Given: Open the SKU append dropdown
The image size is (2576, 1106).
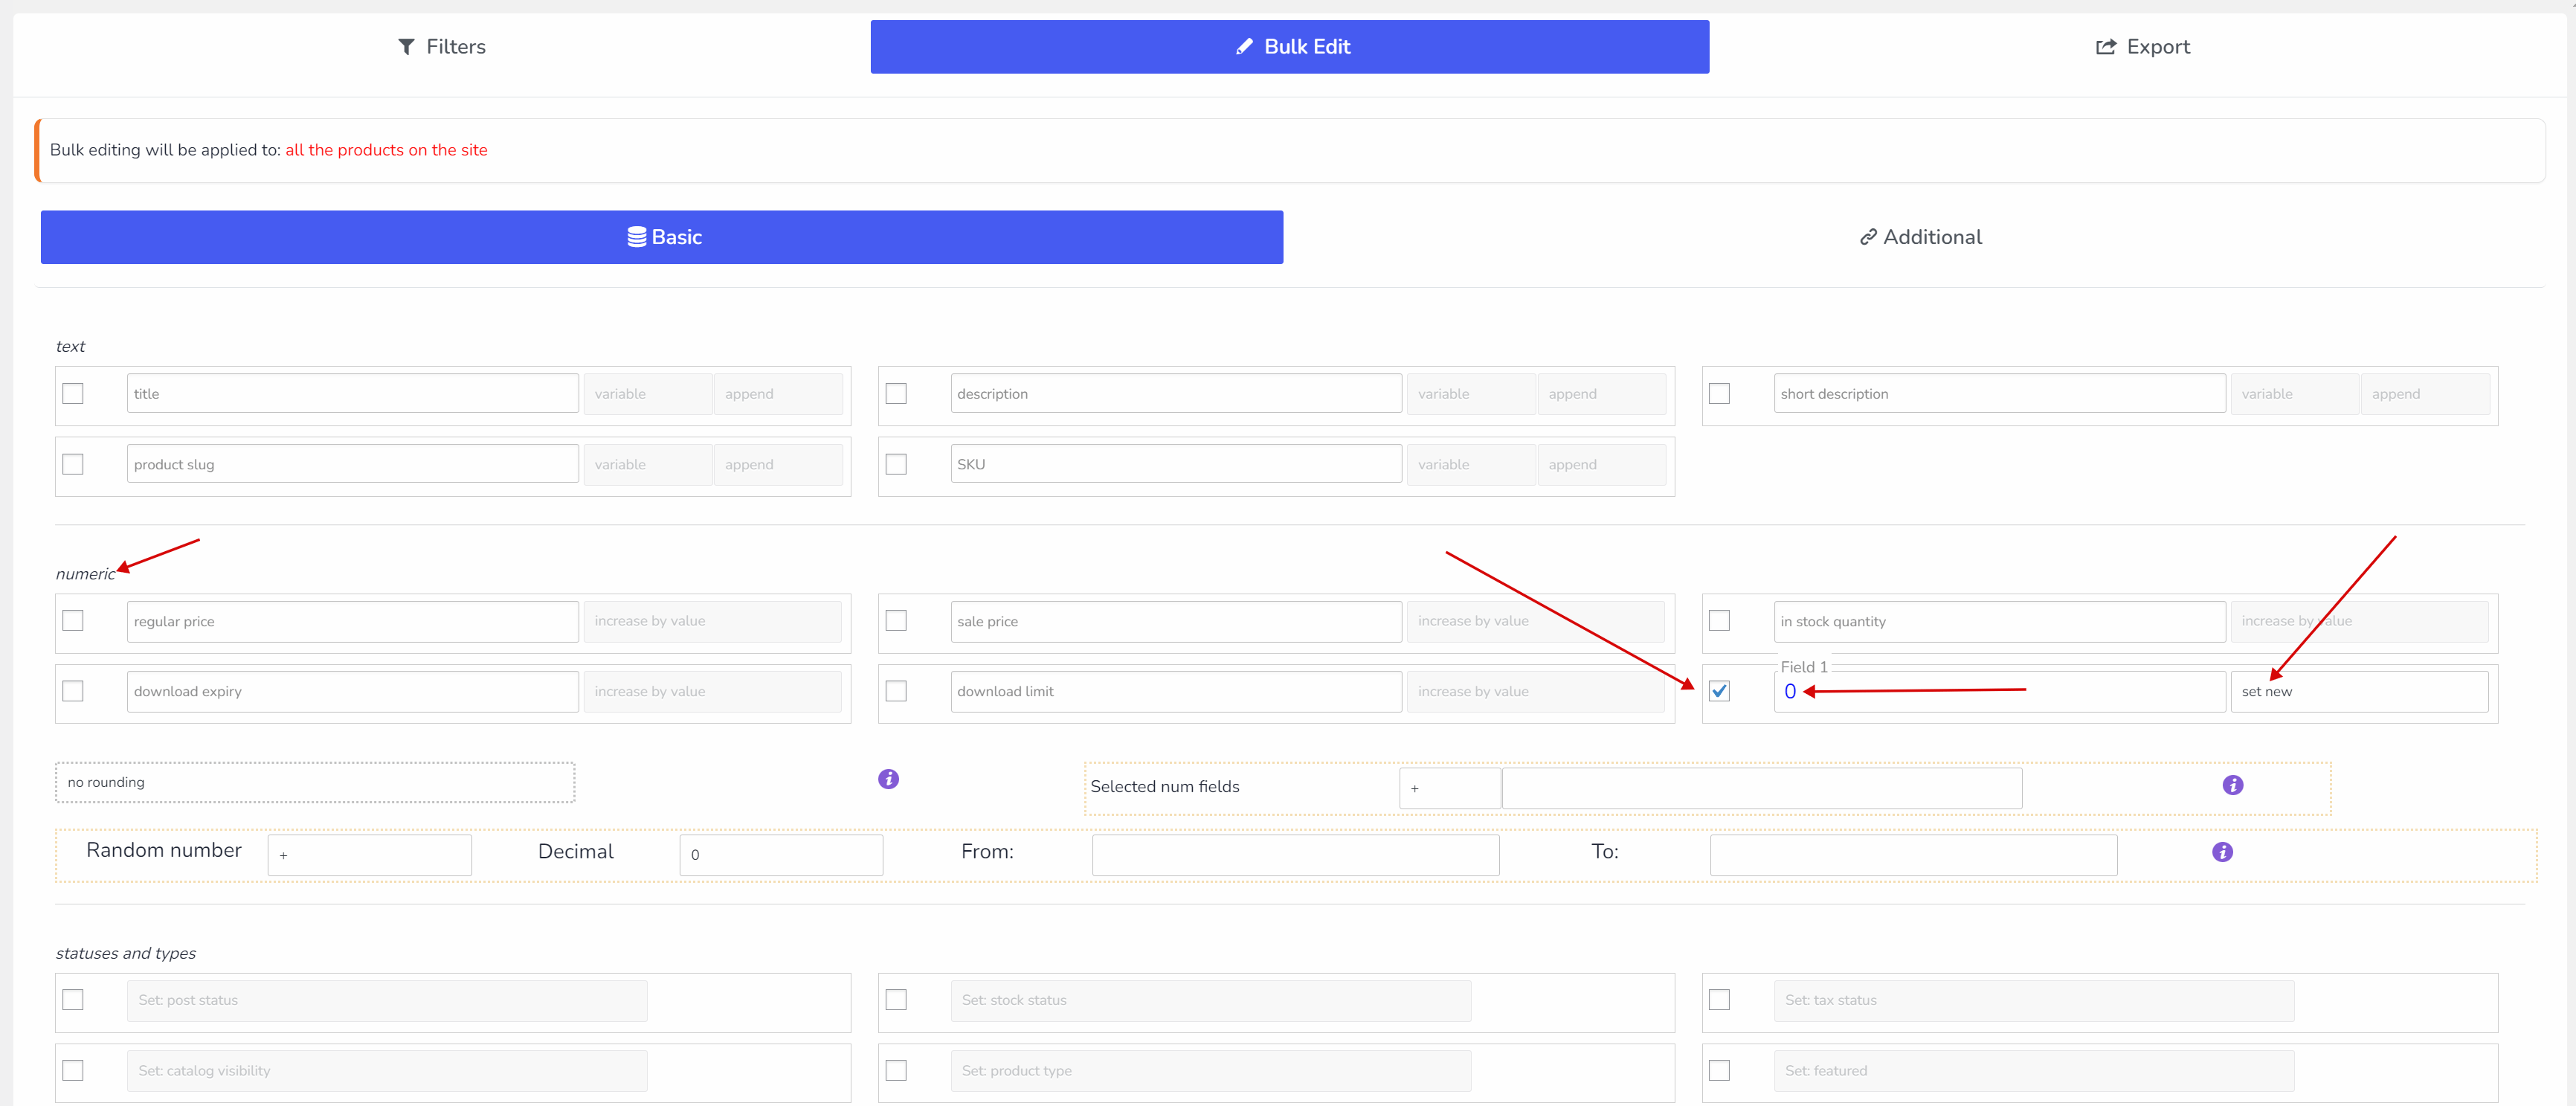Looking at the screenshot, I should [x=1601, y=465].
